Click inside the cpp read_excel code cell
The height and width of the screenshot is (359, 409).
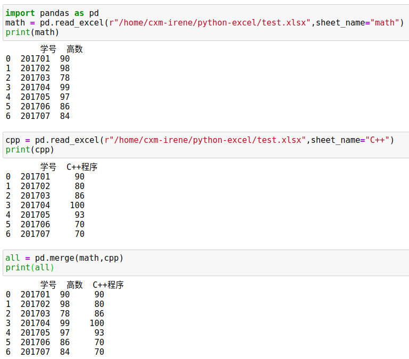[x=206, y=145]
